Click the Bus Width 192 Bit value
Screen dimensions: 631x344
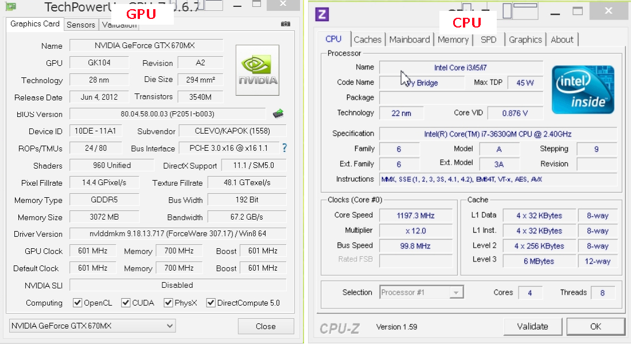pos(247,200)
